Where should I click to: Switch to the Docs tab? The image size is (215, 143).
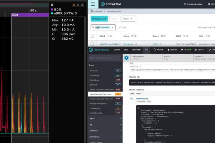(x=126, y=50)
